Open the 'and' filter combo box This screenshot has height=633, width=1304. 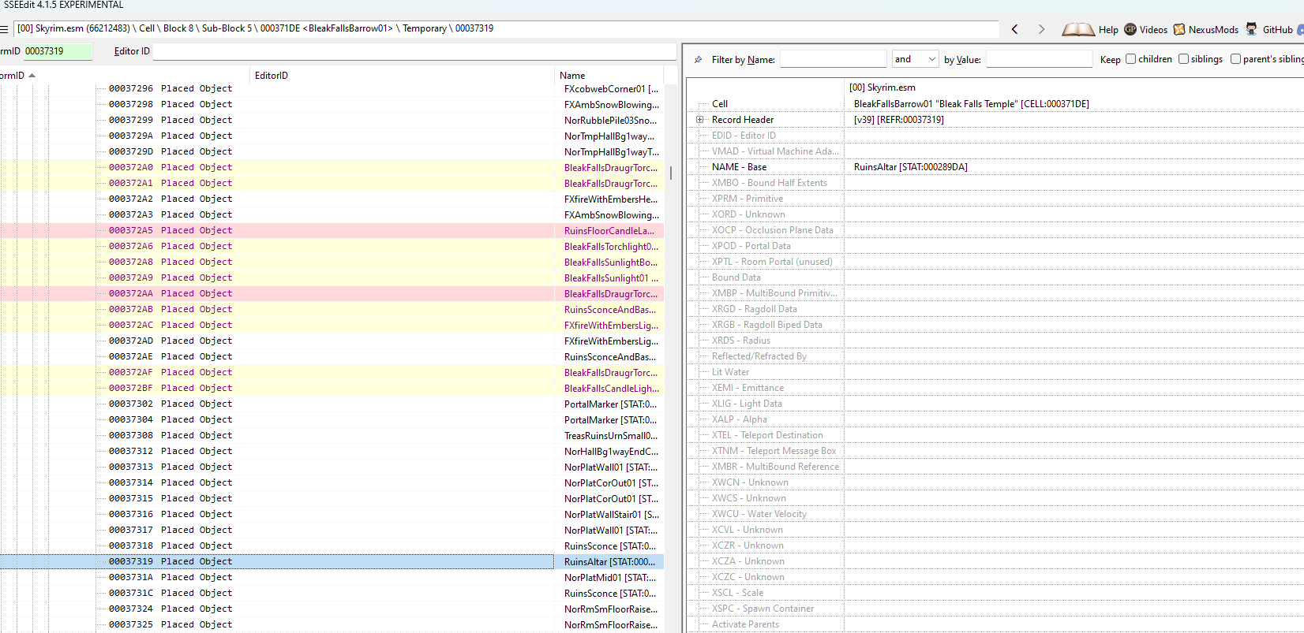point(915,59)
